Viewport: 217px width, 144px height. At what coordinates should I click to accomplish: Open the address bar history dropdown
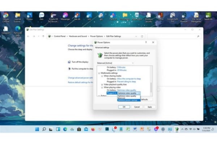(136, 36)
